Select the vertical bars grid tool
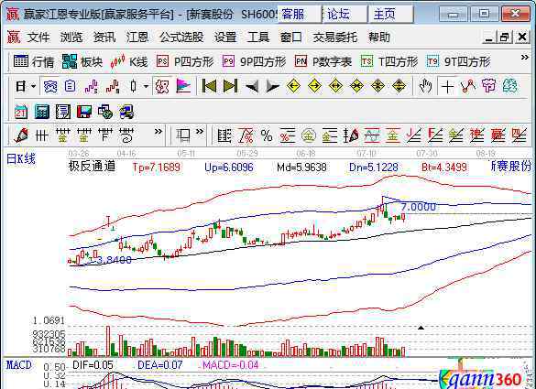Screen dimensions: 536x389 pyautogui.click(x=42, y=135)
